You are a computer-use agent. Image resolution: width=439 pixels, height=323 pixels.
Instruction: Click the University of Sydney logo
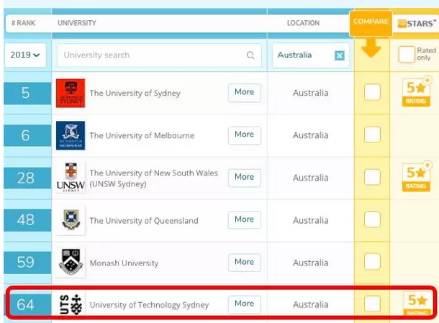click(x=71, y=93)
